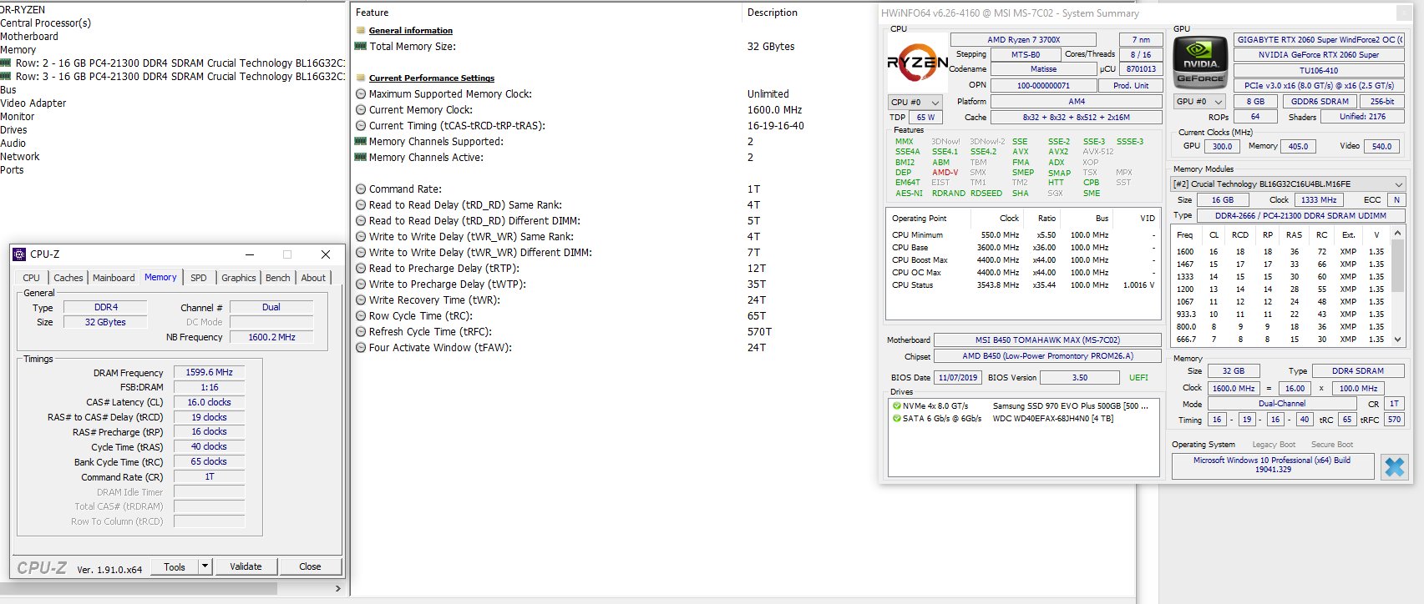1424x604 pixels.
Task: Switch to the SPD tab in CPU-Z
Action: 198,278
